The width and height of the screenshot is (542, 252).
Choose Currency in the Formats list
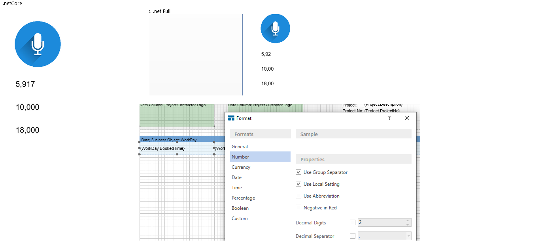point(241,167)
